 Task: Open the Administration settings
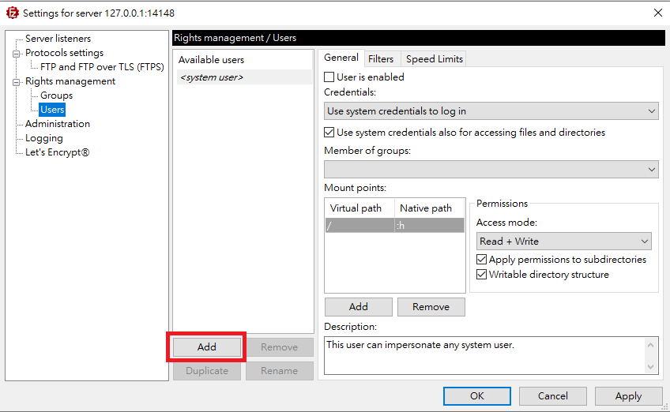click(57, 124)
